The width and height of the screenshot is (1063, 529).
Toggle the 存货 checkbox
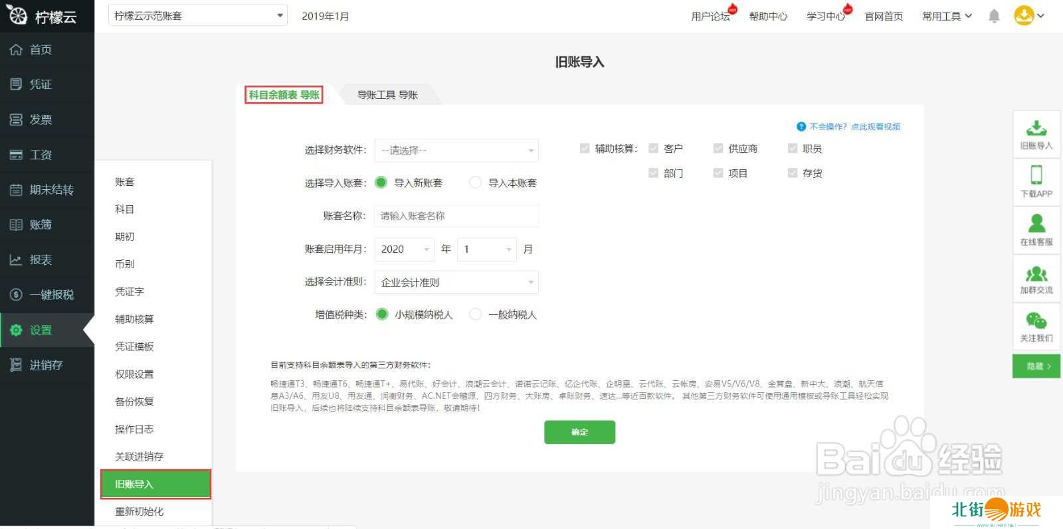pyautogui.click(x=793, y=173)
